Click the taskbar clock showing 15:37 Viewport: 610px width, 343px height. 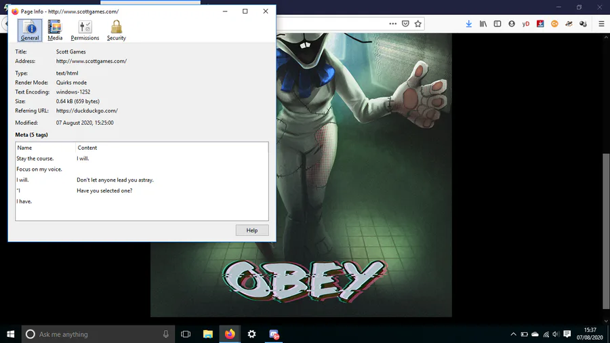tap(590, 334)
